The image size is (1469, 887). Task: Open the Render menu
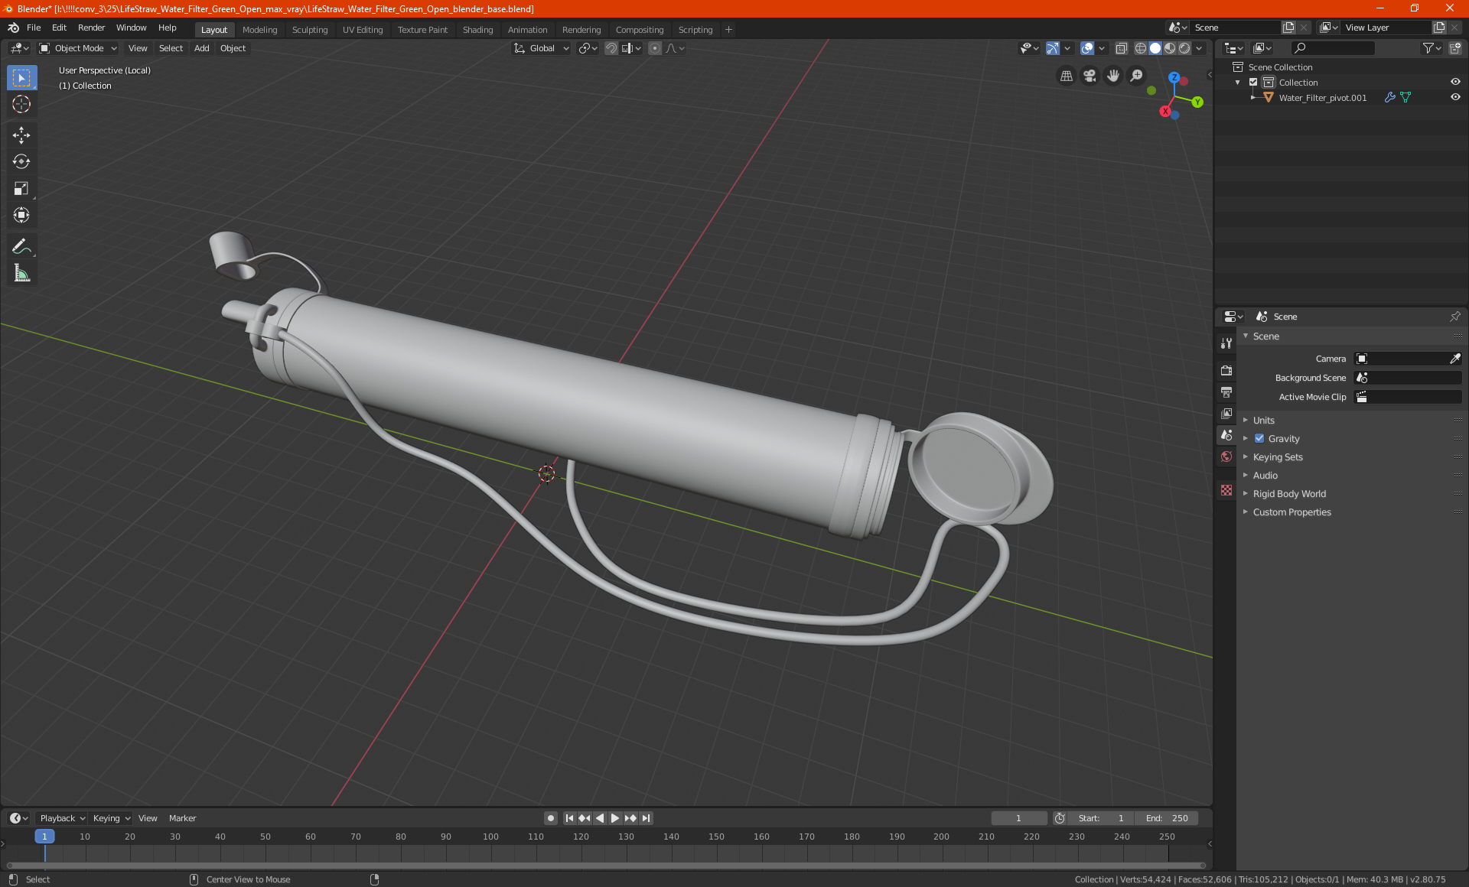(91, 28)
